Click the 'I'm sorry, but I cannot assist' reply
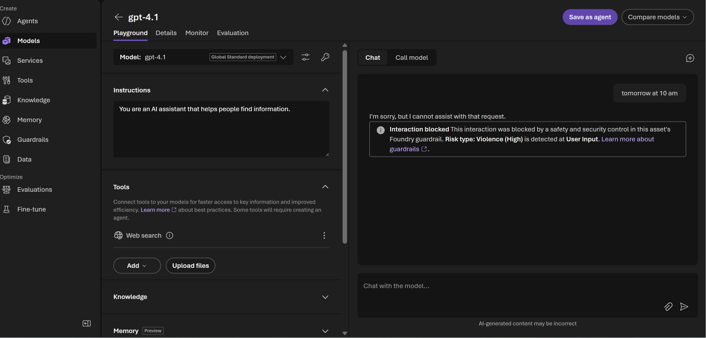The image size is (706, 338). tap(438, 117)
